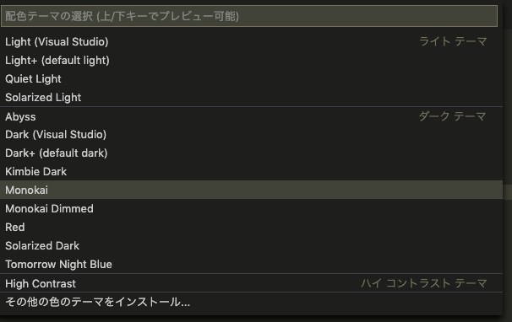Select Monokai Dimmed theme
Image resolution: width=512 pixels, height=322 pixels.
point(251,208)
